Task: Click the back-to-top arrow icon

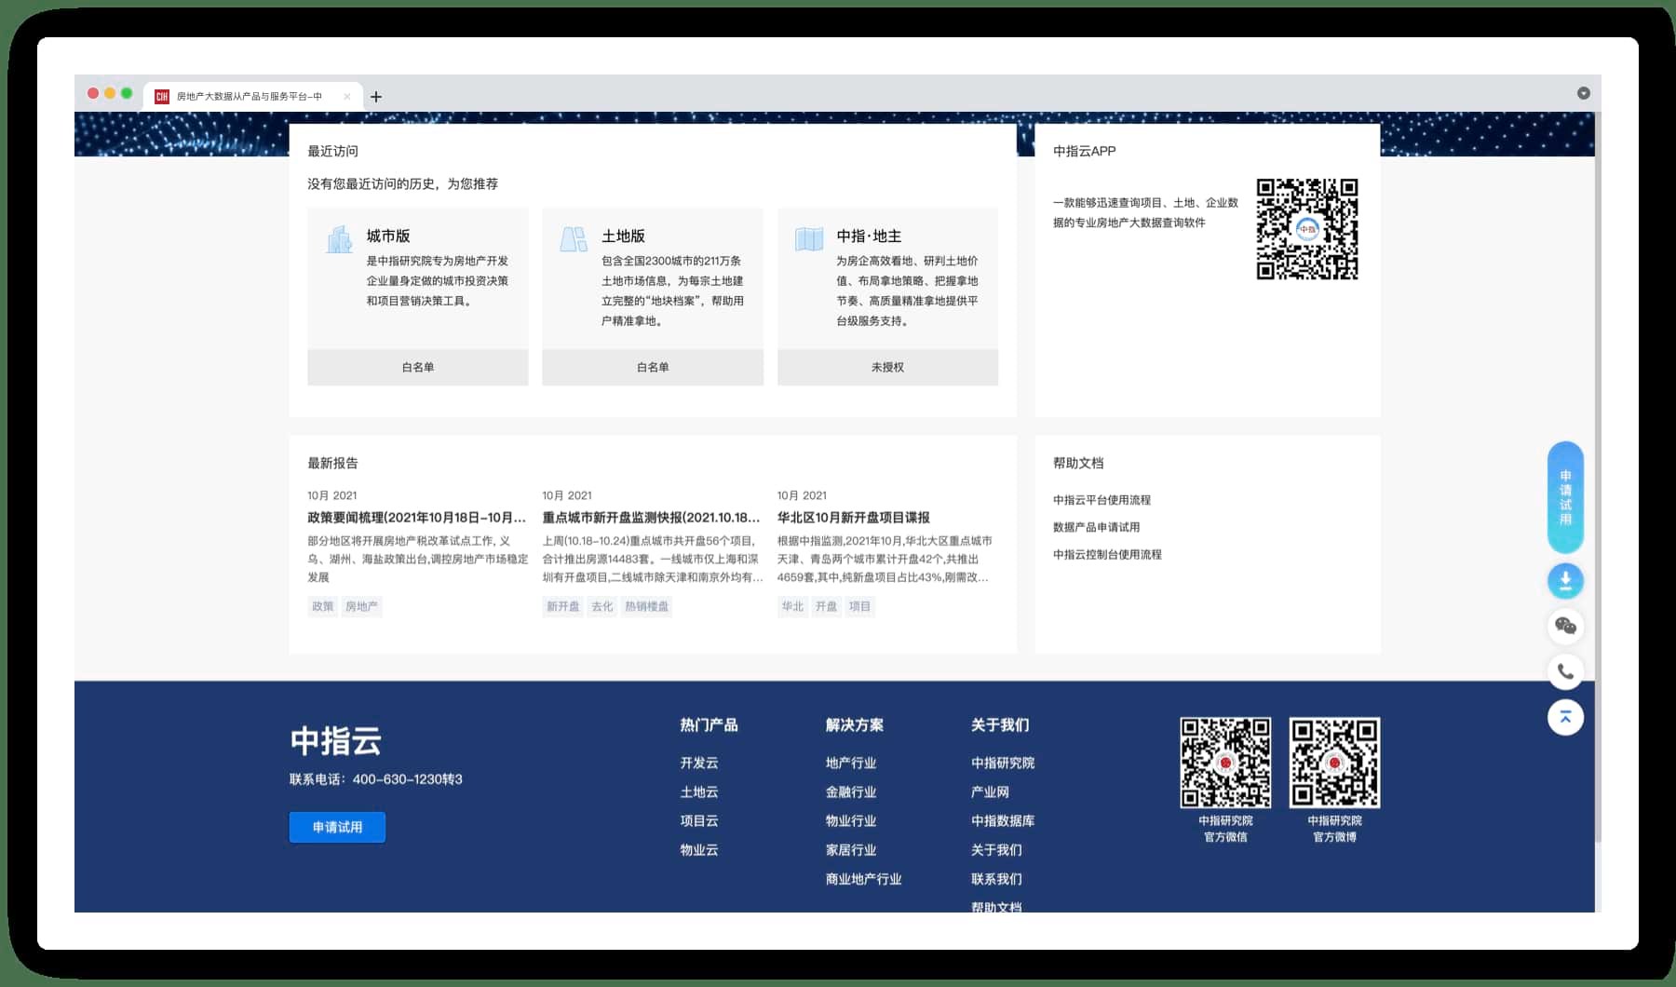Action: [1565, 717]
